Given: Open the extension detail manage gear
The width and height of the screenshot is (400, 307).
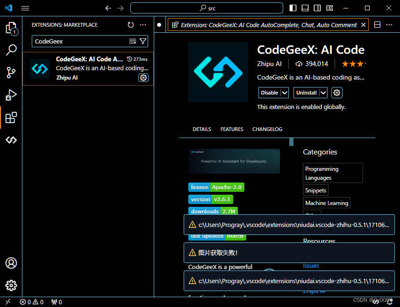Looking at the screenshot, I should [x=337, y=93].
